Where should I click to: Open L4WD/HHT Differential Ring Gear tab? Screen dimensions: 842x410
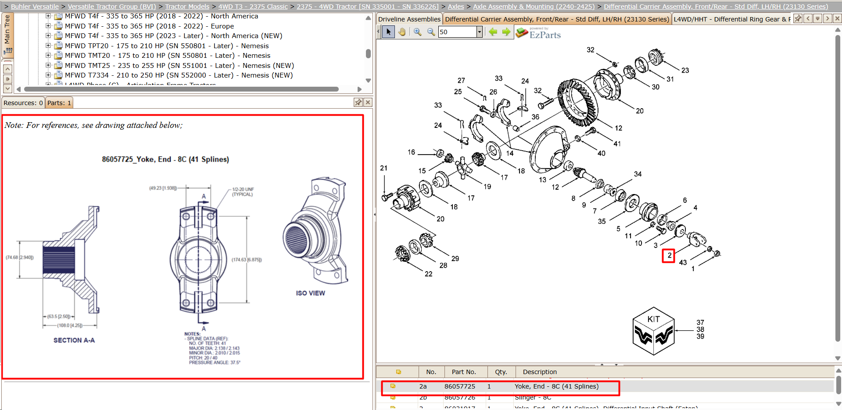[x=732, y=19]
